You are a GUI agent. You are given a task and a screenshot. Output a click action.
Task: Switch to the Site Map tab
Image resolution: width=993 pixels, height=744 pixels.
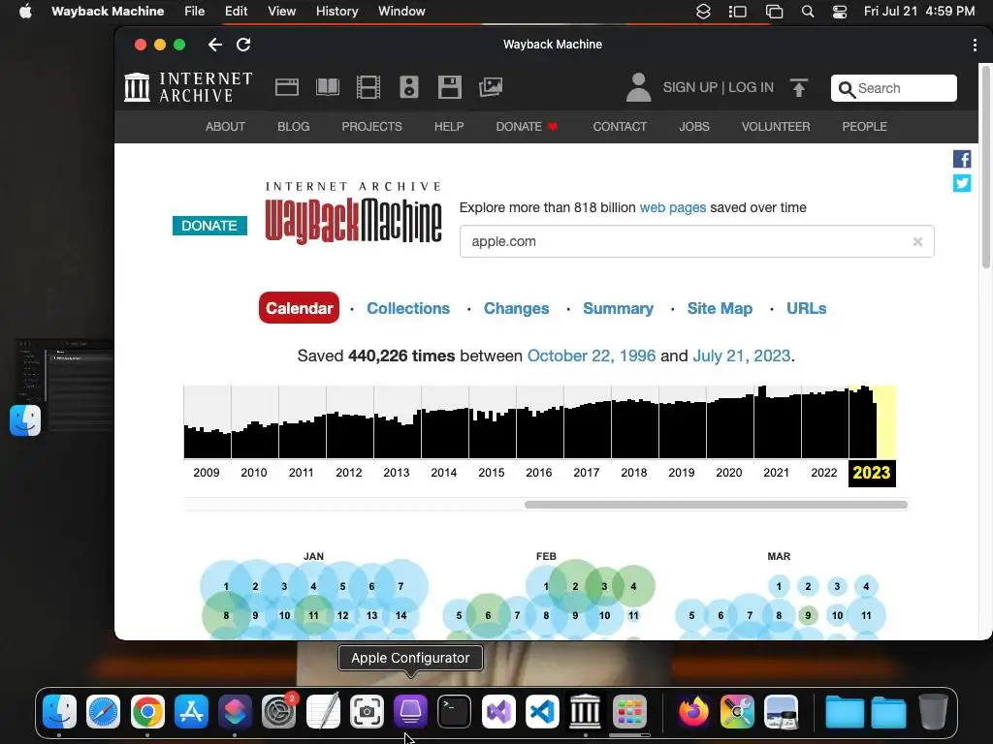(721, 308)
